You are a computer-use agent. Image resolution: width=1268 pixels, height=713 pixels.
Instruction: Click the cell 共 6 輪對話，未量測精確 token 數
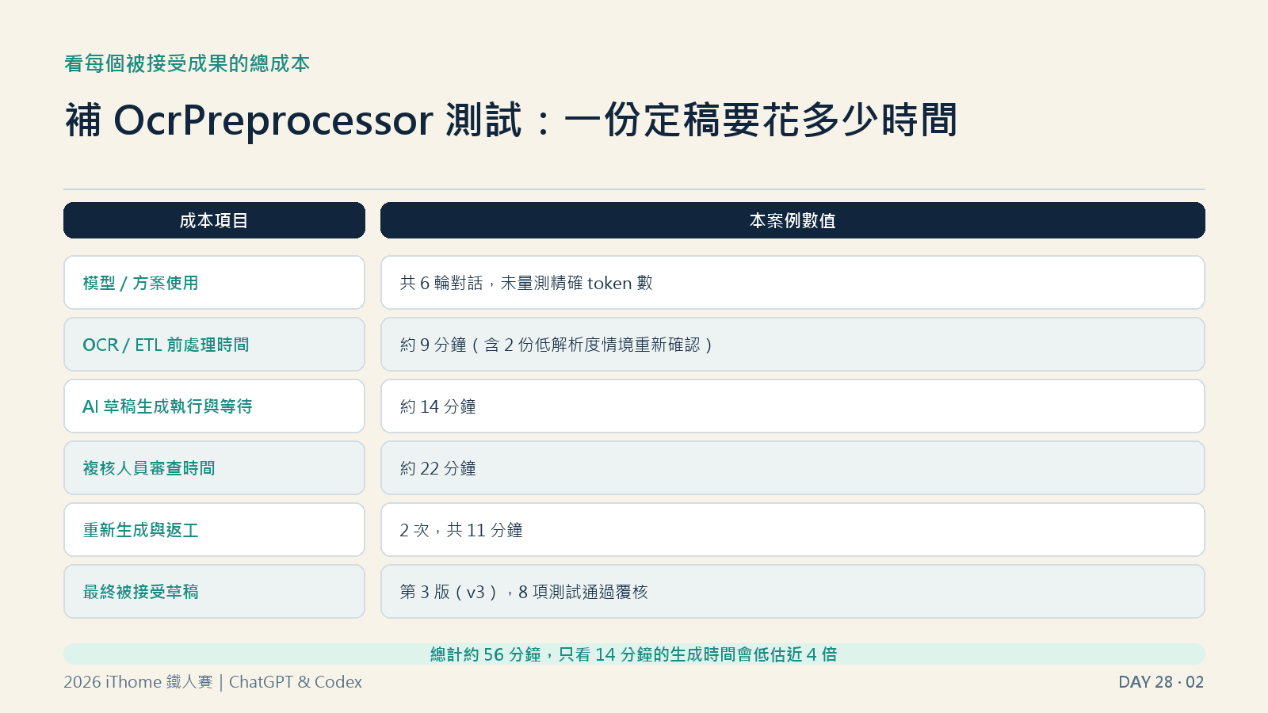point(792,283)
